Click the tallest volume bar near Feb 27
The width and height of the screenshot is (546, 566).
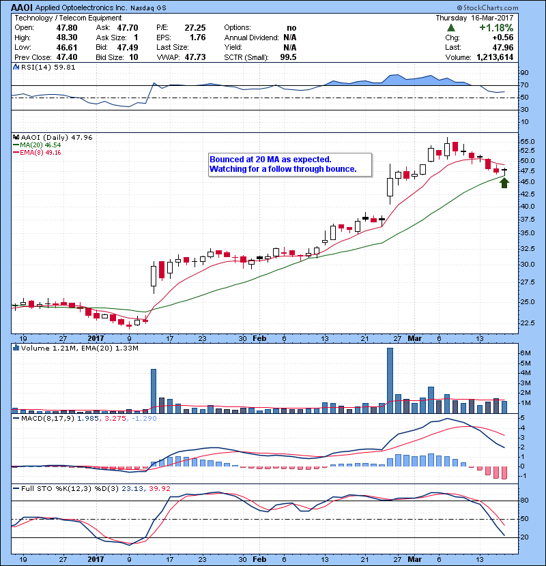tap(390, 381)
